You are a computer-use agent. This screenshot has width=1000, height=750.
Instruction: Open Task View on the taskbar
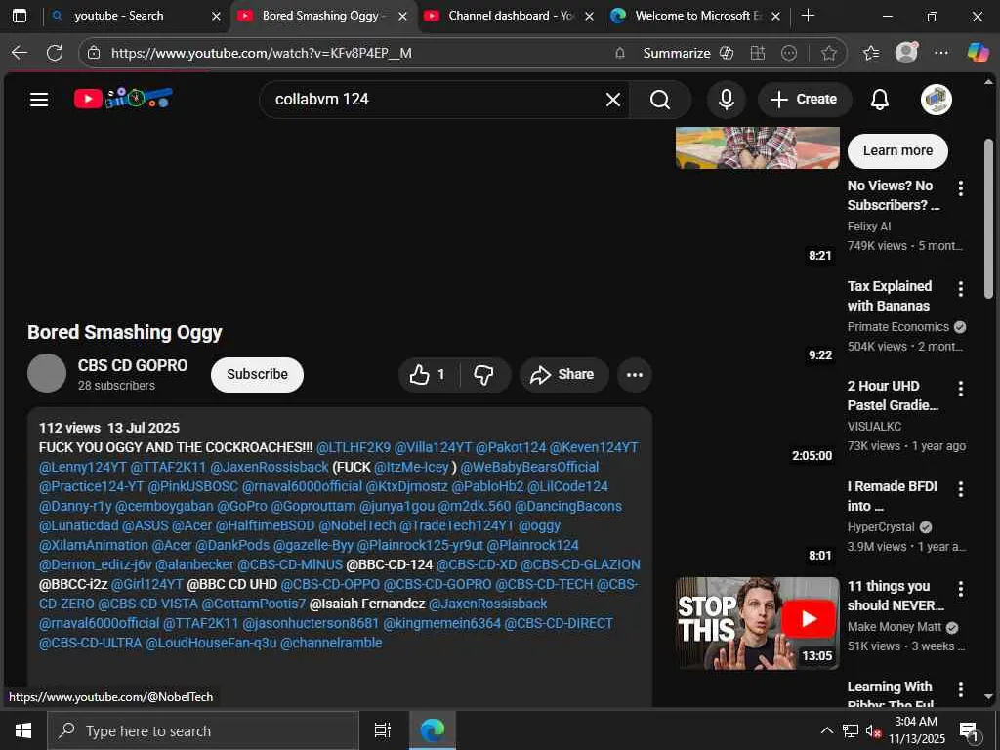point(382,730)
